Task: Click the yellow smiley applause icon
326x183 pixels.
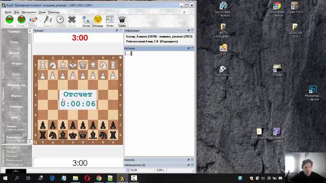Action: [98, 20]
